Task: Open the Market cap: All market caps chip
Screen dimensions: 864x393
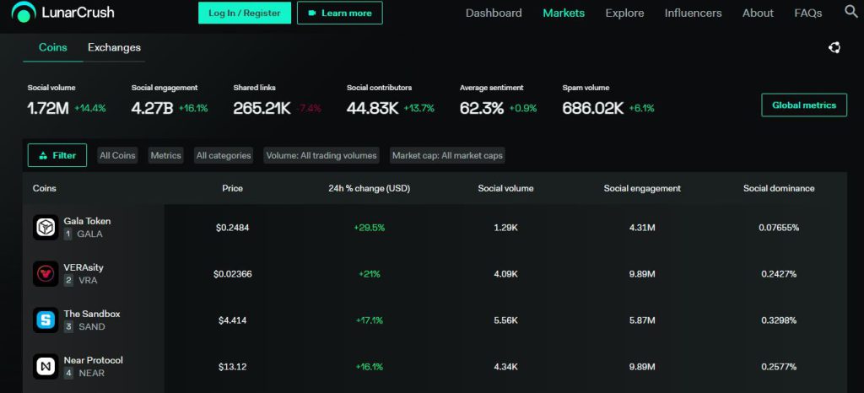Action: [x=447, y=156]
